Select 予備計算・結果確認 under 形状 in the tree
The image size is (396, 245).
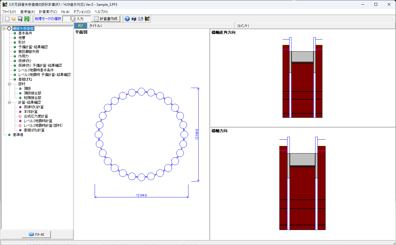[33, 47]
